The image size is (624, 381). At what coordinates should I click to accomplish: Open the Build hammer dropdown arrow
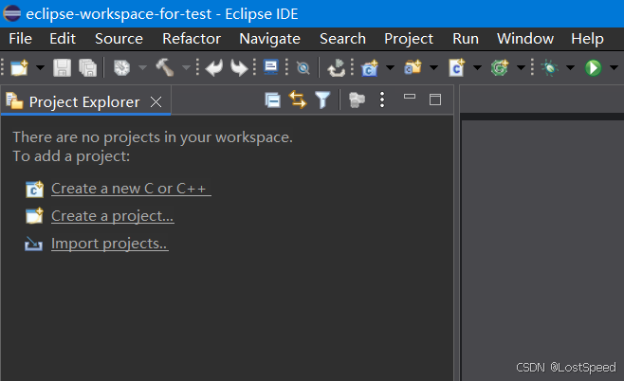click(186, 68)
